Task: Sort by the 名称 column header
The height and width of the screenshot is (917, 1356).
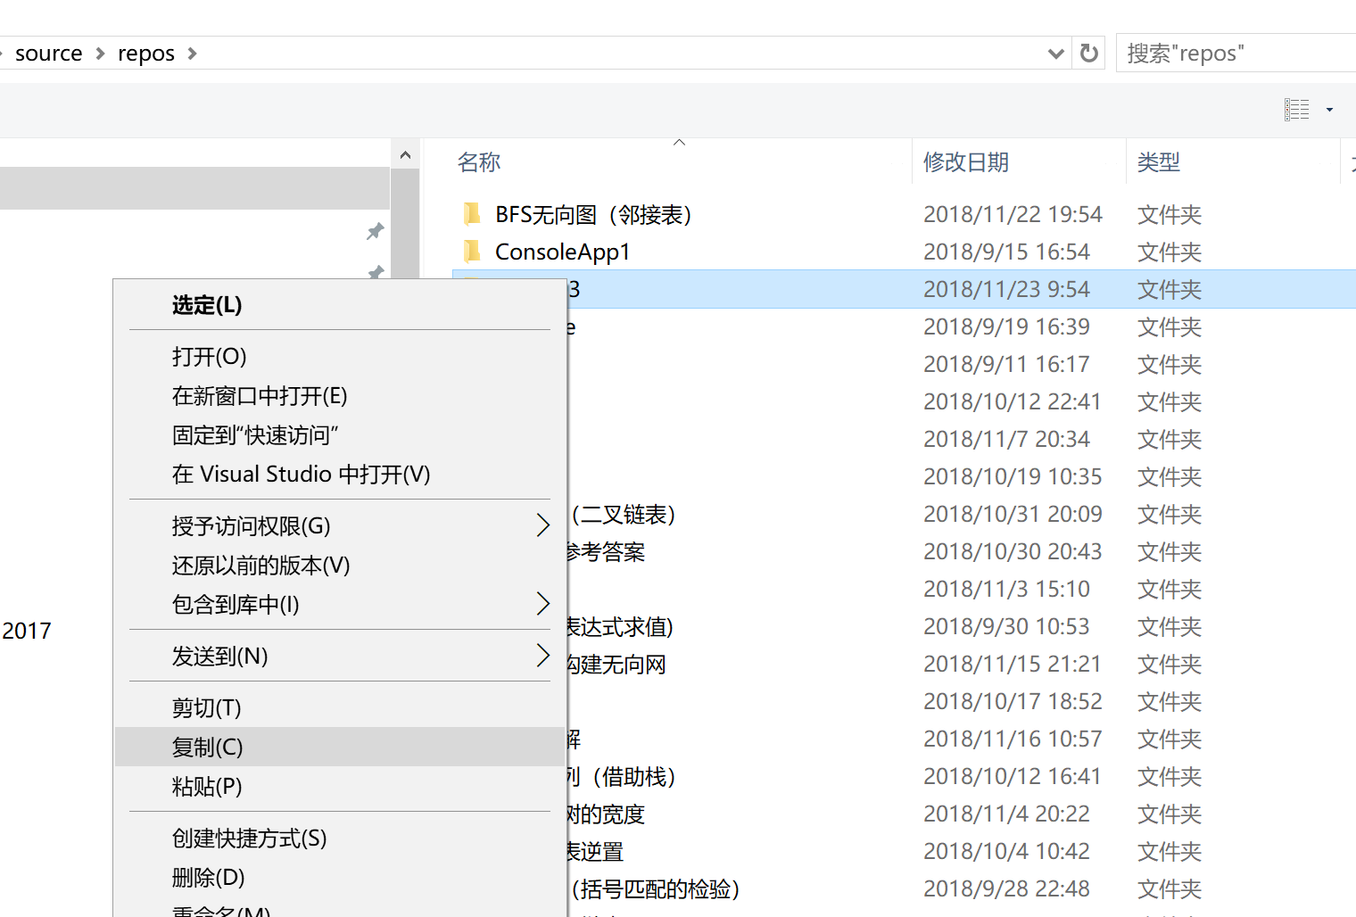Action: (479, 162)
